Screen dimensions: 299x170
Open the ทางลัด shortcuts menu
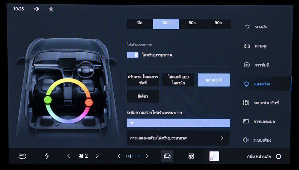coord(261,27)
